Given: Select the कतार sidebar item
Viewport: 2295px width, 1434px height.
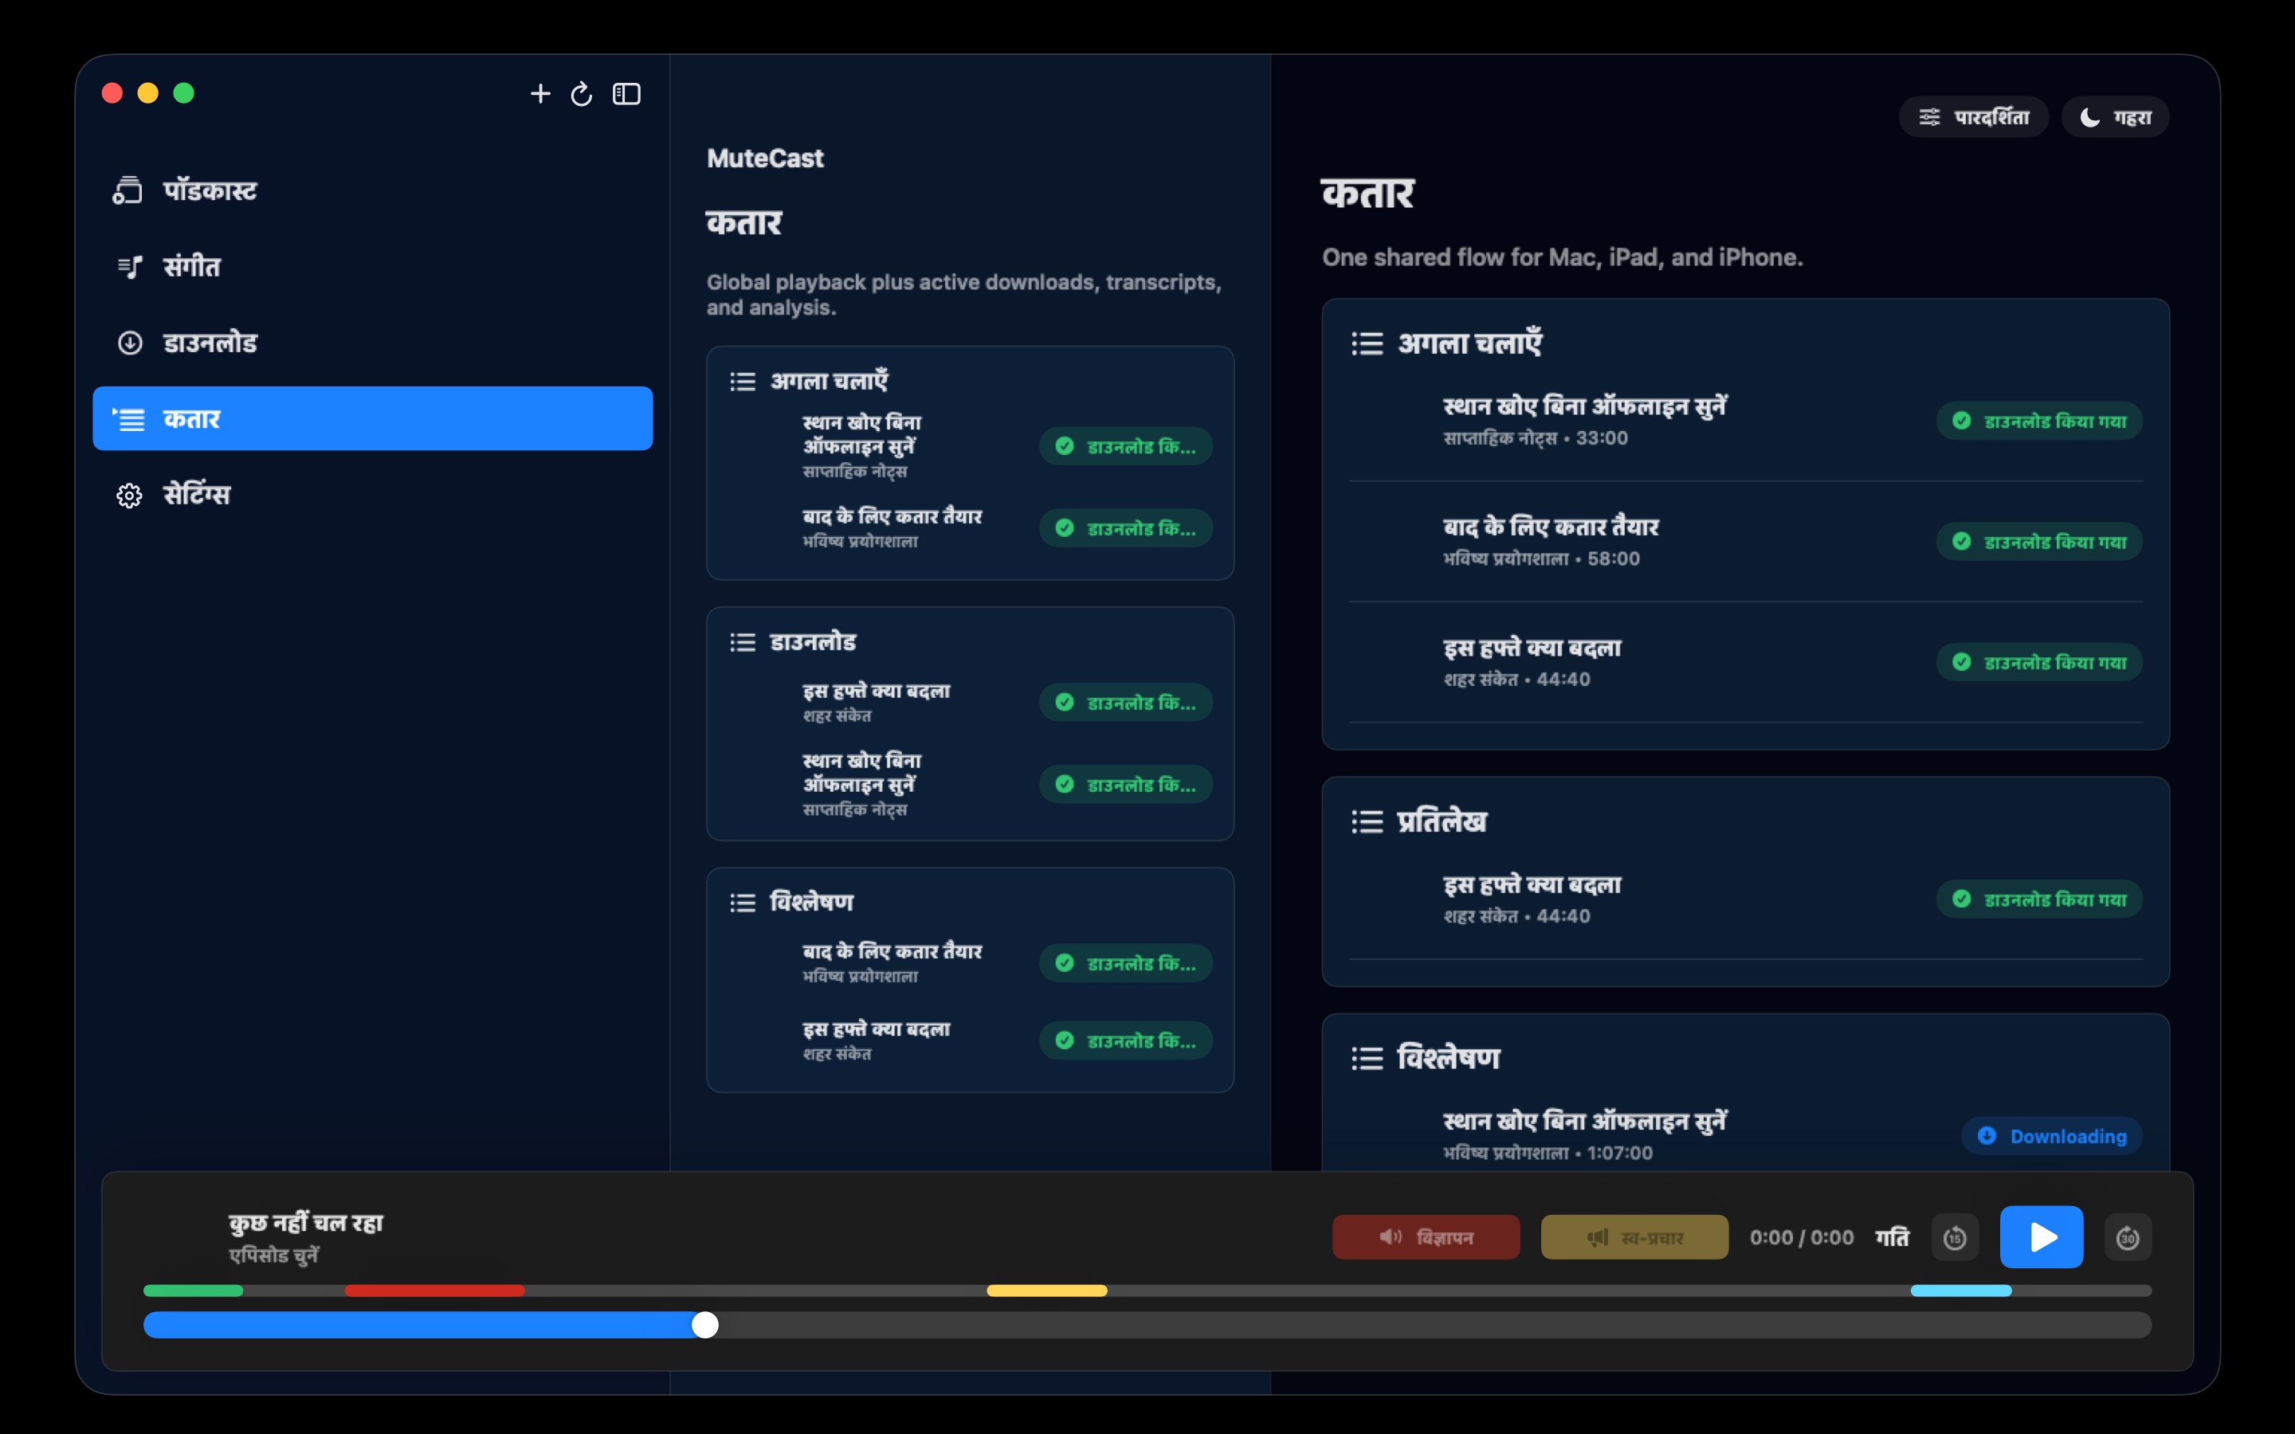Looking at the screenshot, I should (x=373, y=418).
